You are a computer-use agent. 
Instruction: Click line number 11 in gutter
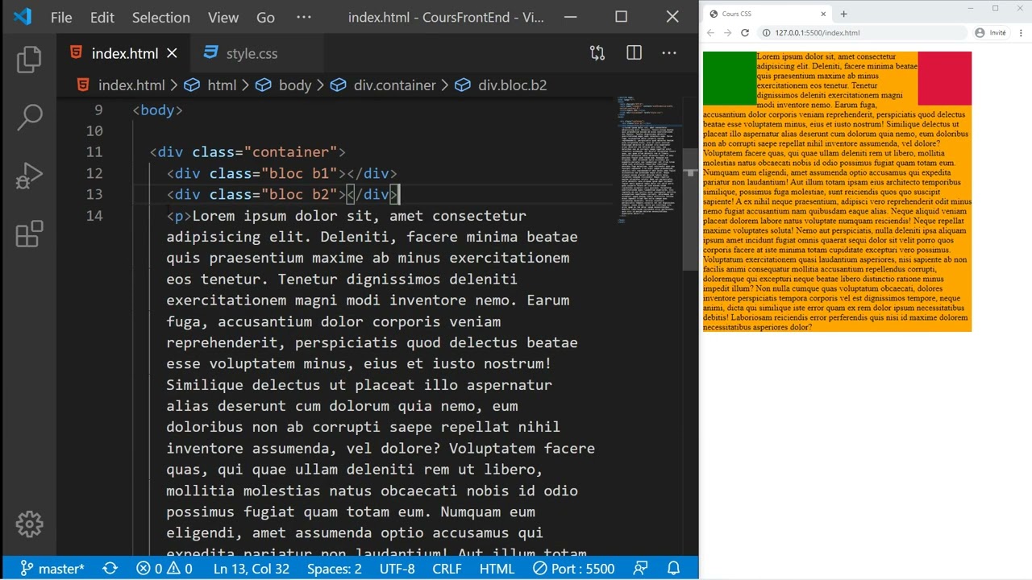[x=94, y=152]
